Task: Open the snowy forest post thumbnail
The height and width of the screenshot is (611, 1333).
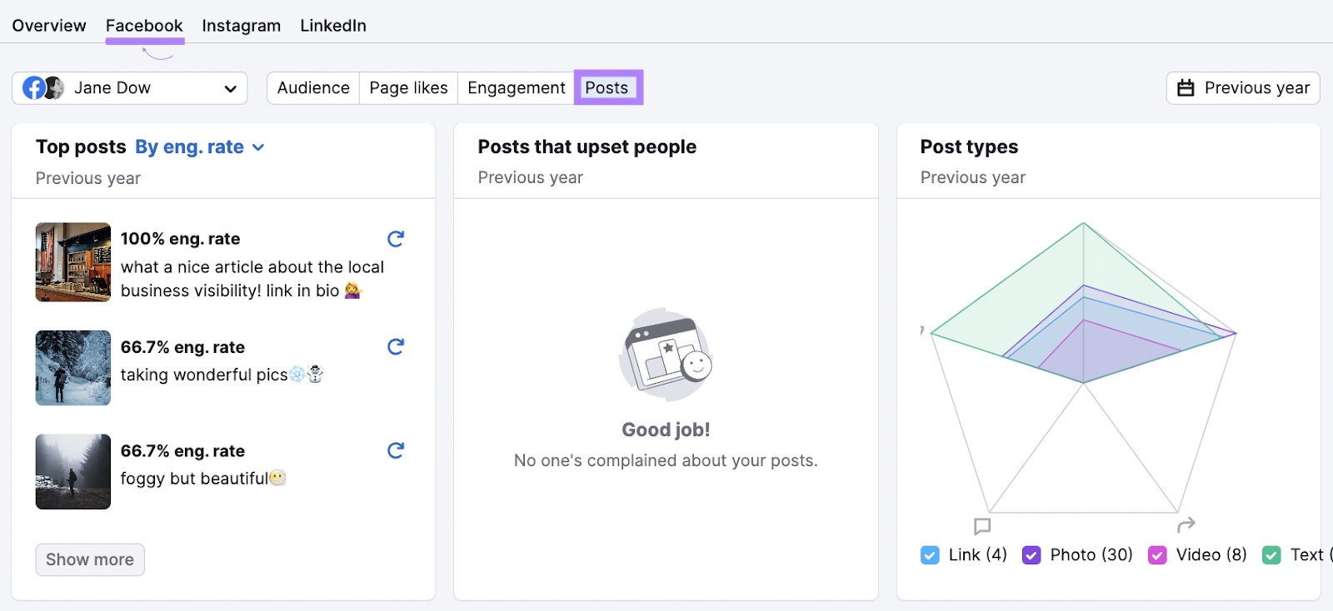Action: [73, 368]
